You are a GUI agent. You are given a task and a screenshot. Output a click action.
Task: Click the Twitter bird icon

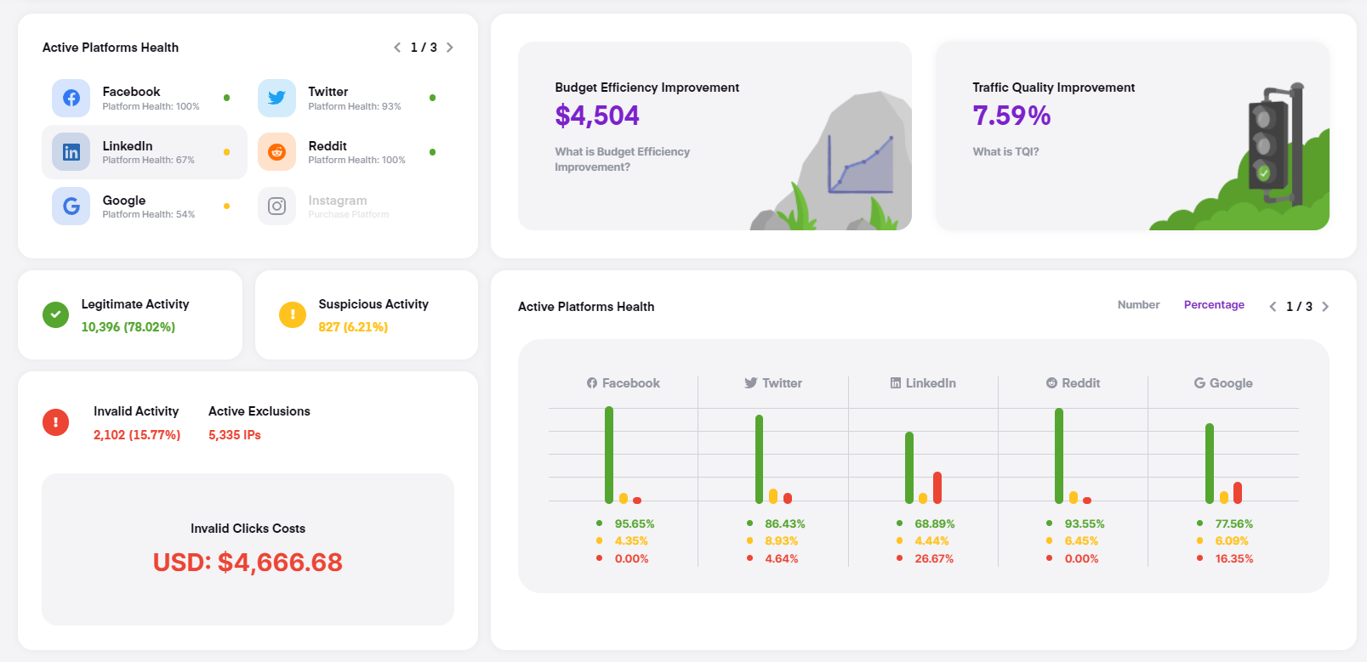[276, 99]
